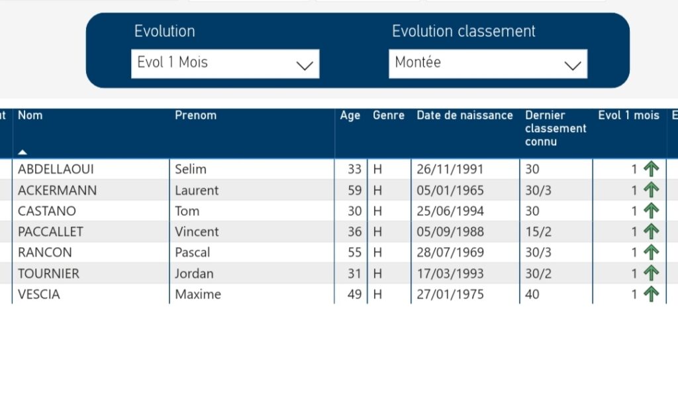
Task: Click the green up arrow in TOURNIER row
Action: [x=652, y=273]
